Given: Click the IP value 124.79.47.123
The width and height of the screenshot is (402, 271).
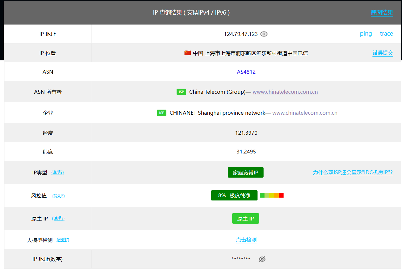Looking at the screenshot, I should 241,34.
